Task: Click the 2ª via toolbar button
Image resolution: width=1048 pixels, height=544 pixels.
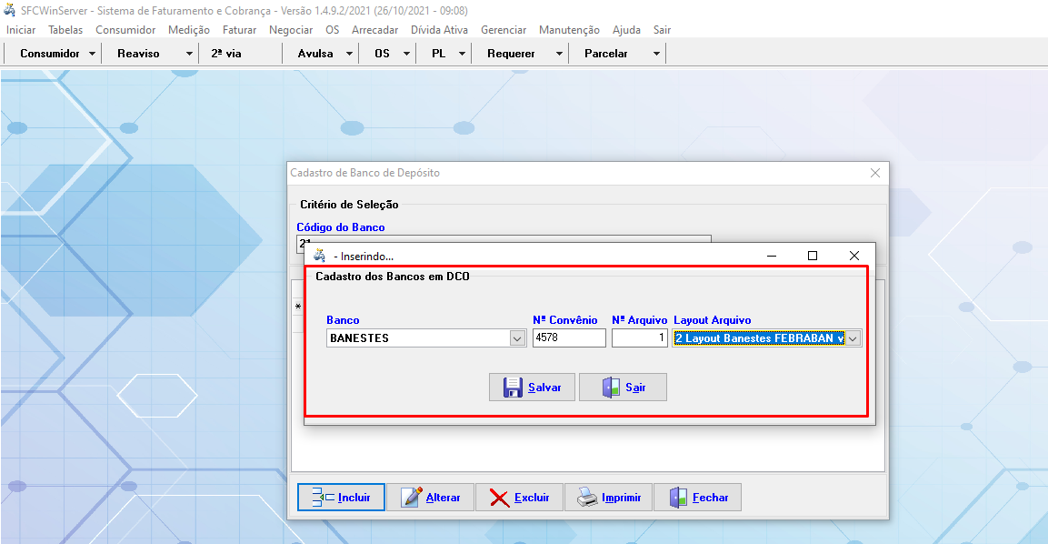Action: [x=226, y=54]
